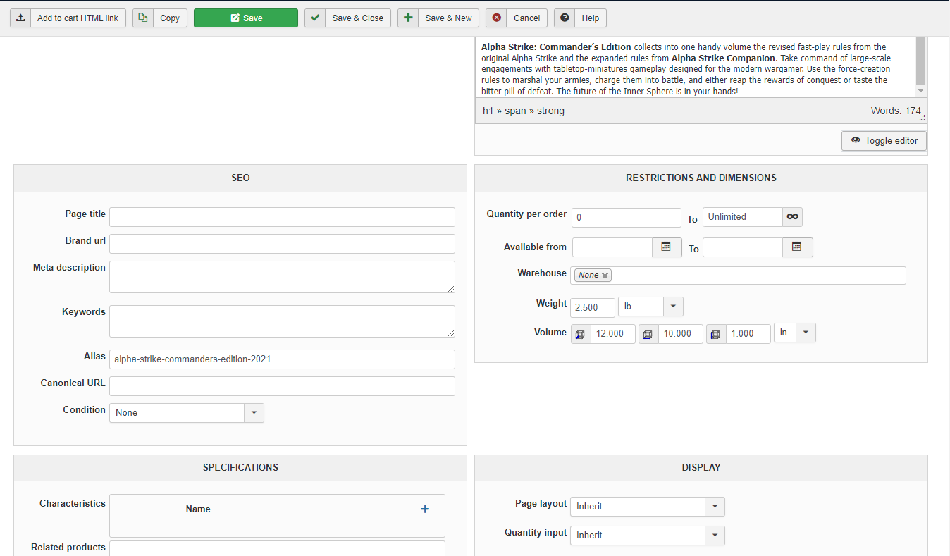Click the volume length dimension icon
Screen dimensions: 950x556
[x=580, y=334]
